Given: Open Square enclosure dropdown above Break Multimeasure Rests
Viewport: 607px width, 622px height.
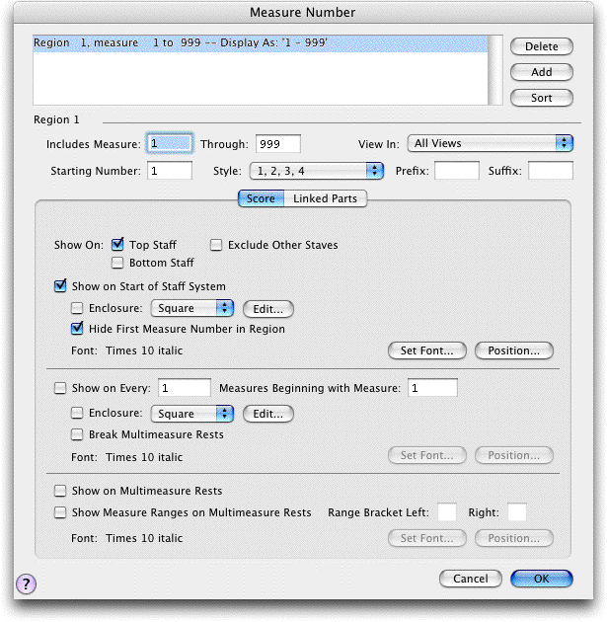Looking at the screenshot, I should 192,414.
